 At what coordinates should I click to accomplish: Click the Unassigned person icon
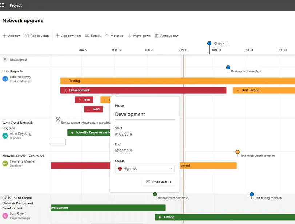(x=5, y=59)
